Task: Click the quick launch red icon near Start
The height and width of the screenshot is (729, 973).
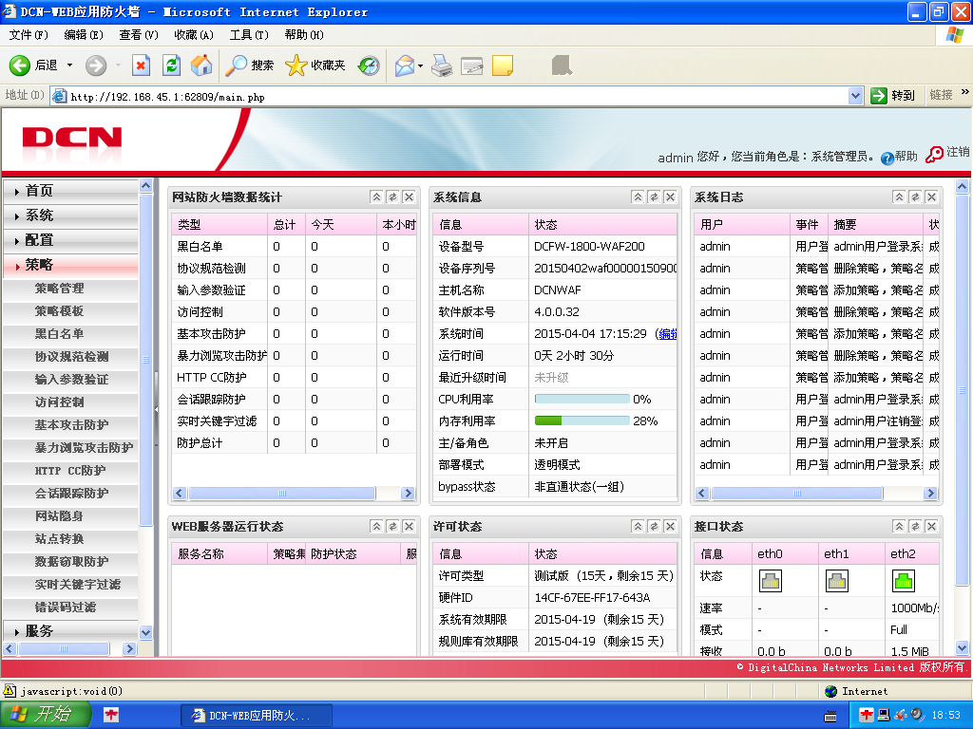Action: tap(112, 716)
